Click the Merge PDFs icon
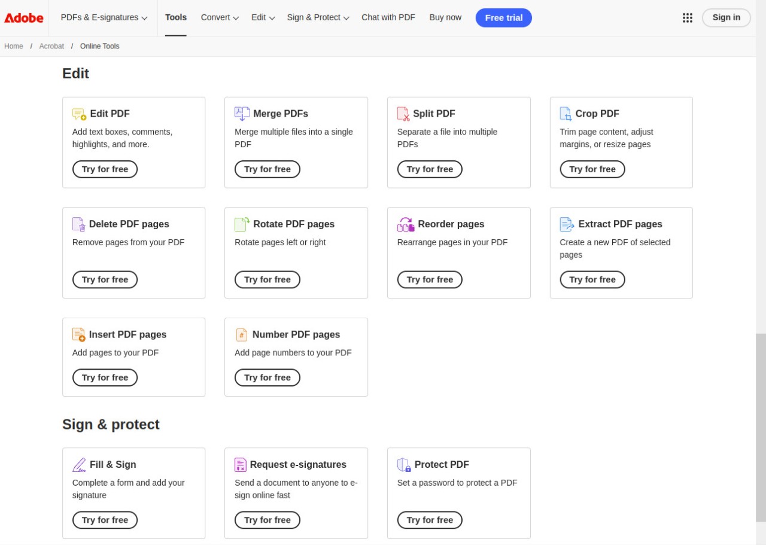Screen dimensions: 766x545 pyautogui.click(x=242, y=114)
